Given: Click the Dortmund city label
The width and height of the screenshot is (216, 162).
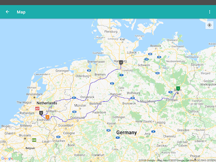Looking at the screenshot, I should 78,118.
